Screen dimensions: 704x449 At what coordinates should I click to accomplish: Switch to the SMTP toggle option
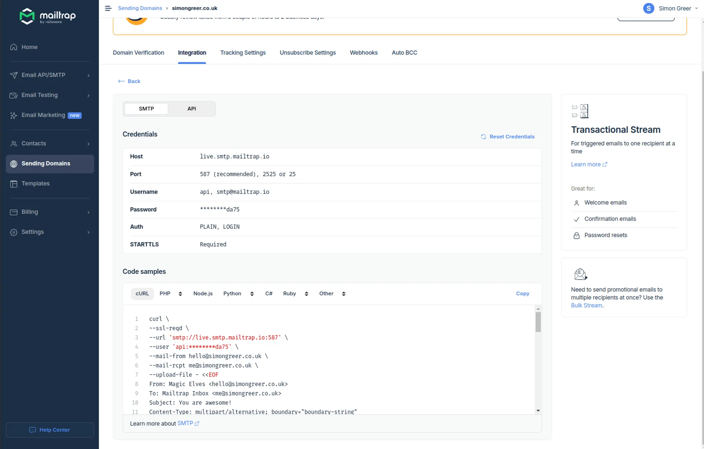click(146, 109)
